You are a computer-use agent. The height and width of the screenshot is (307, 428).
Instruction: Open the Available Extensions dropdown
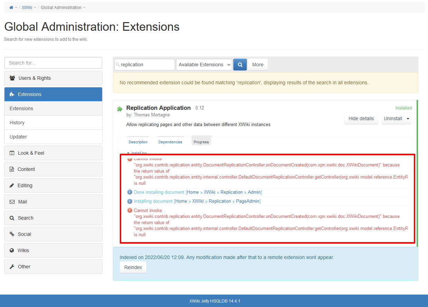[x=204, y=65]
